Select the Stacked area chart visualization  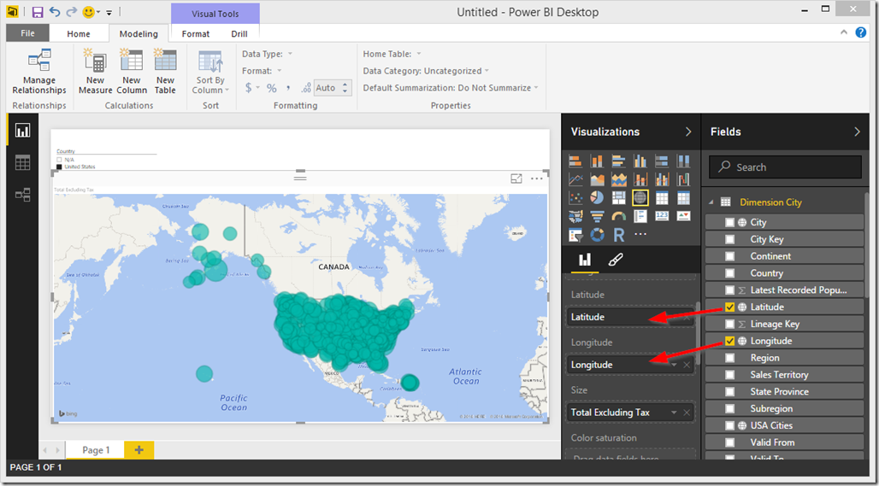[618, 179]
